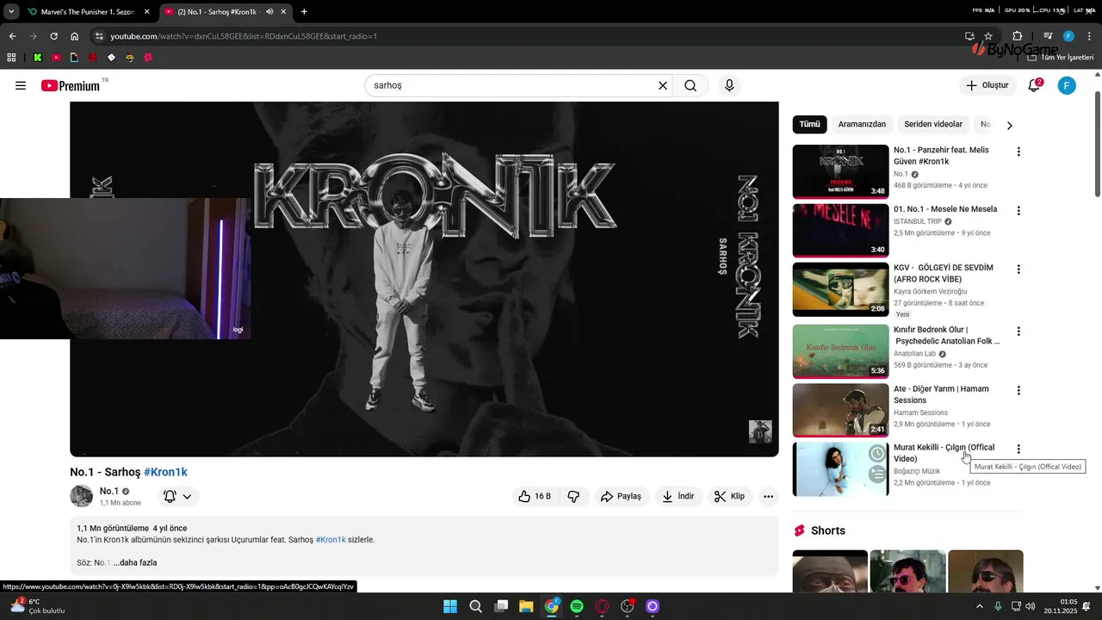Open options for Kınıfır Bedrenk Olur video
This screenshot has height=620, width=1102.
1018,331
